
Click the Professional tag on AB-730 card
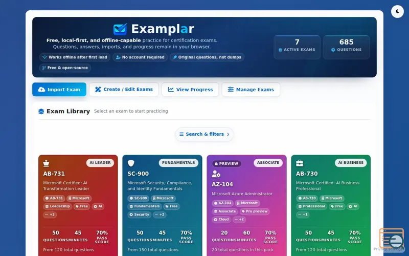pyautogui.click(x=311, y=206)
